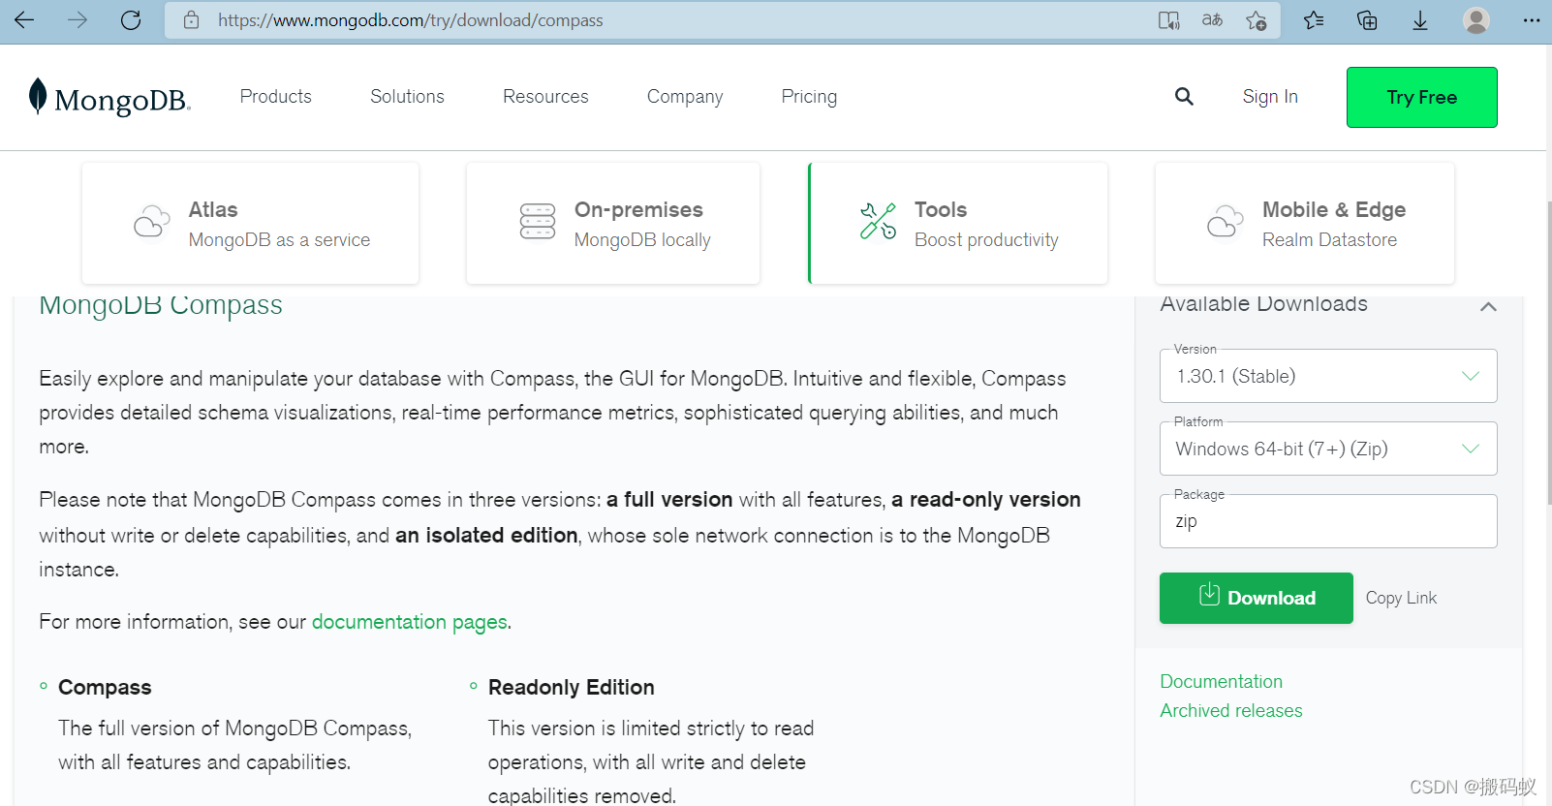Open the browser profile avatar

point(1476,20)
